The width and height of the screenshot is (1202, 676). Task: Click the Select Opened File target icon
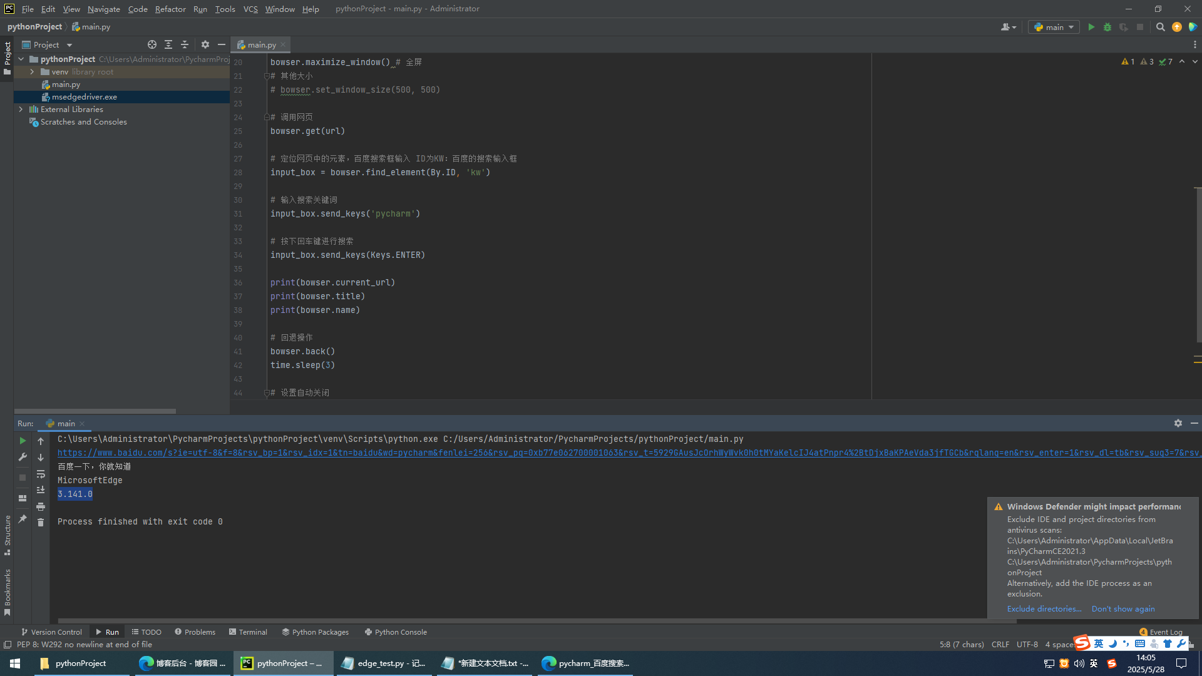[152, 44]
